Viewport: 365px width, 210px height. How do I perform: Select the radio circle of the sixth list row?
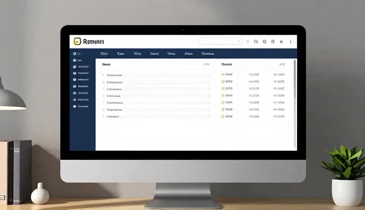click(104, 110)
